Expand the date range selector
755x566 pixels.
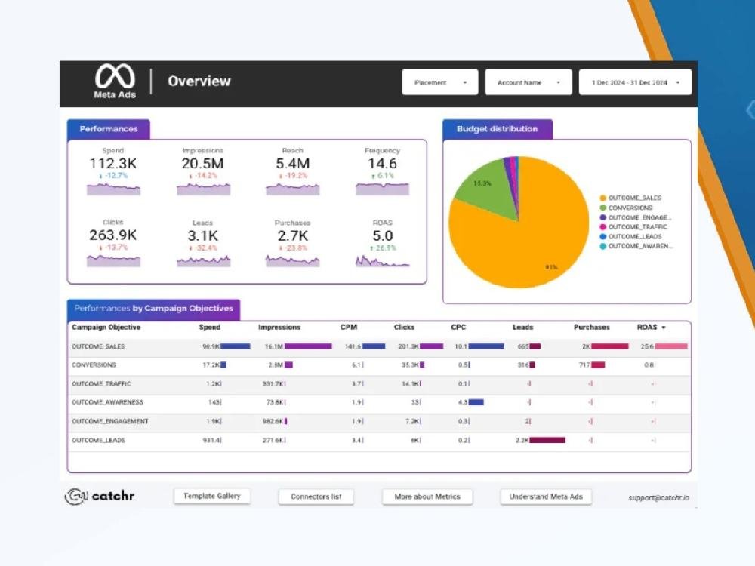tap(634, 82)
